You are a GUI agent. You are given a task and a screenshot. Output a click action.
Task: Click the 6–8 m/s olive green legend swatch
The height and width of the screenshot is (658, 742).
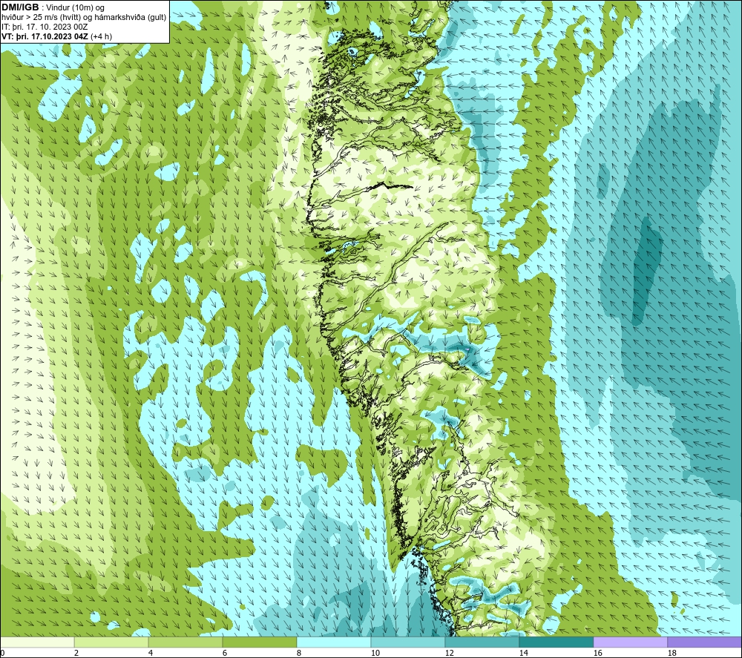pos(260,642)
